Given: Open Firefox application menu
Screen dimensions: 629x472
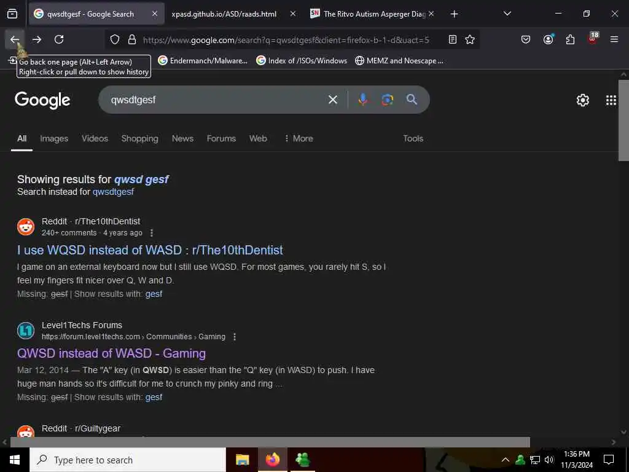Looking at the screenshot, I should point(614,39).
